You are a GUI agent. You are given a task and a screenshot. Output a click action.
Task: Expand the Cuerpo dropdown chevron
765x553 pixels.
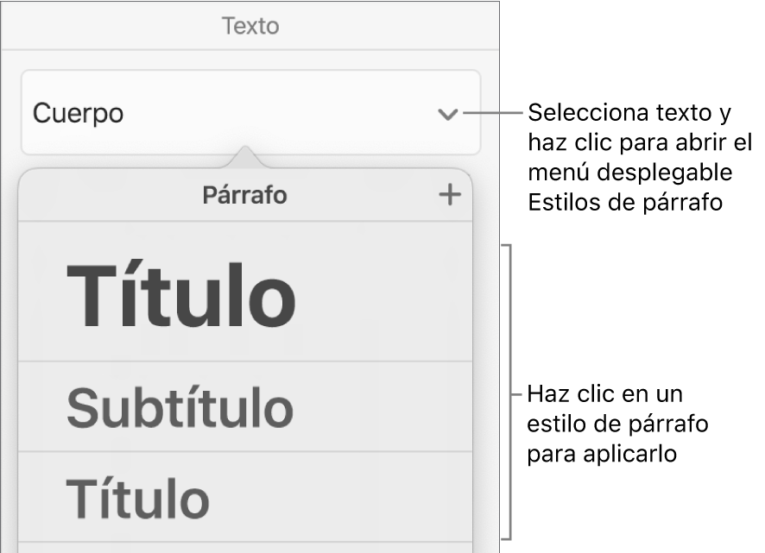coord(447,114)
